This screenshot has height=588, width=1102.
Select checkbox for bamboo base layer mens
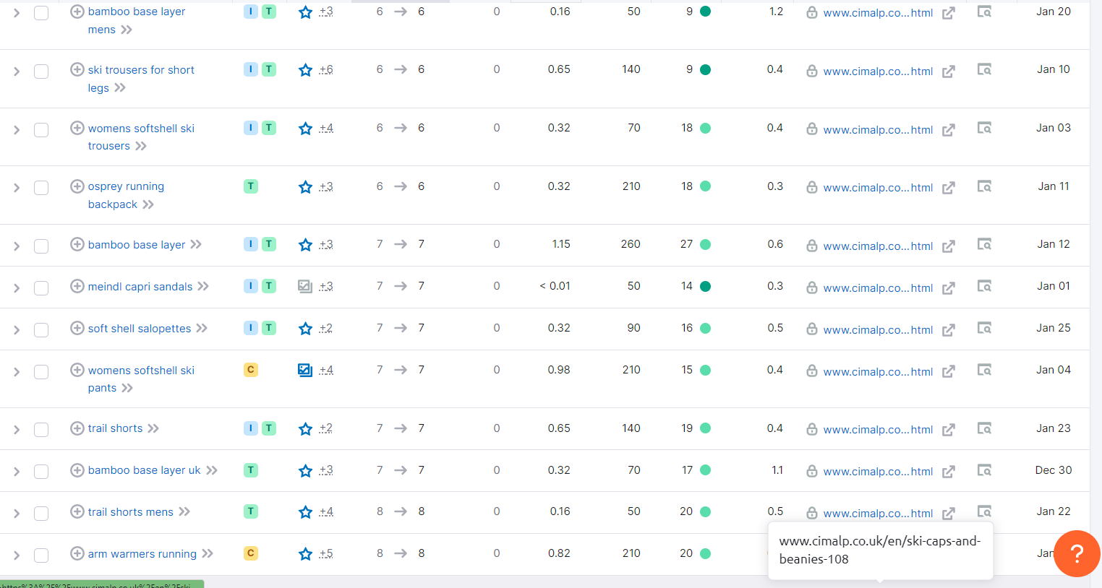point(41,13)
